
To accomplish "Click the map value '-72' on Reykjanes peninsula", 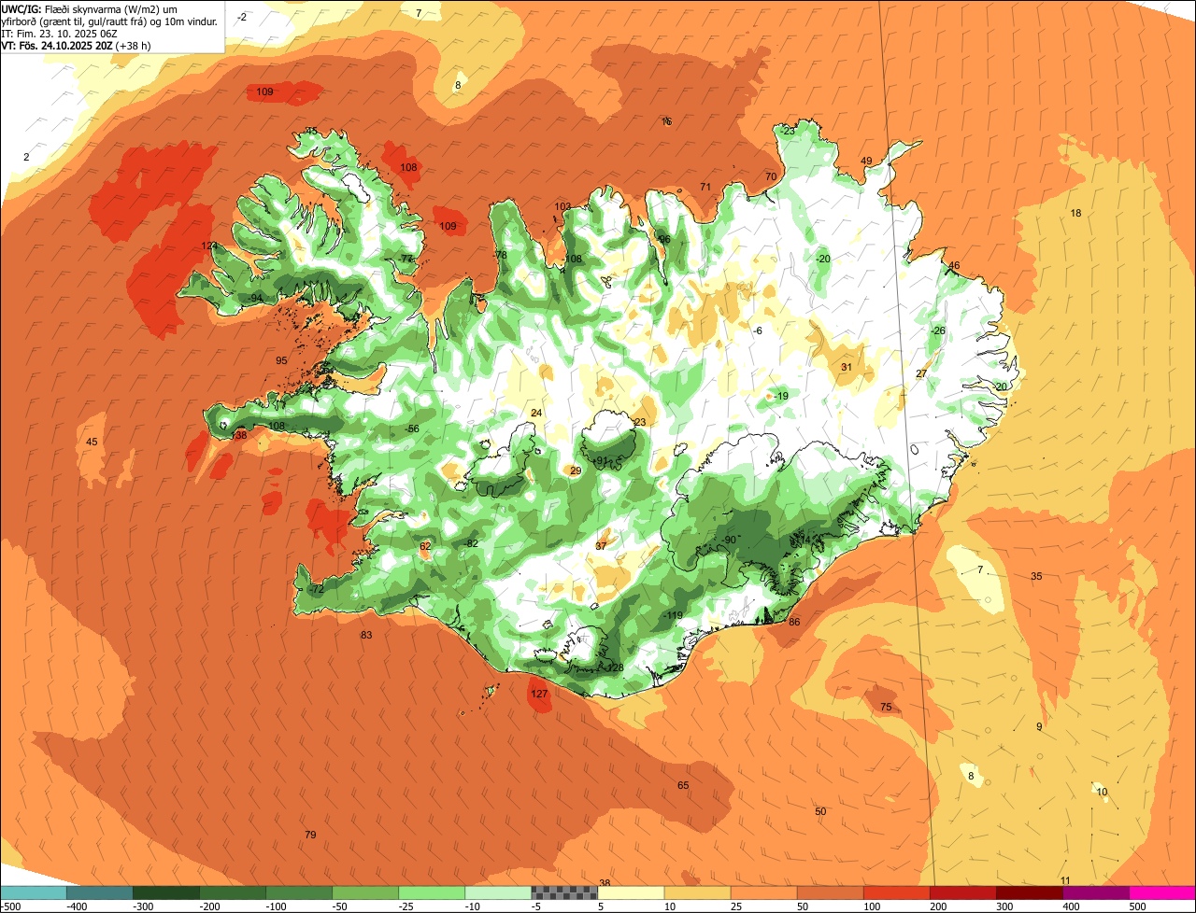I will point(315,589).
